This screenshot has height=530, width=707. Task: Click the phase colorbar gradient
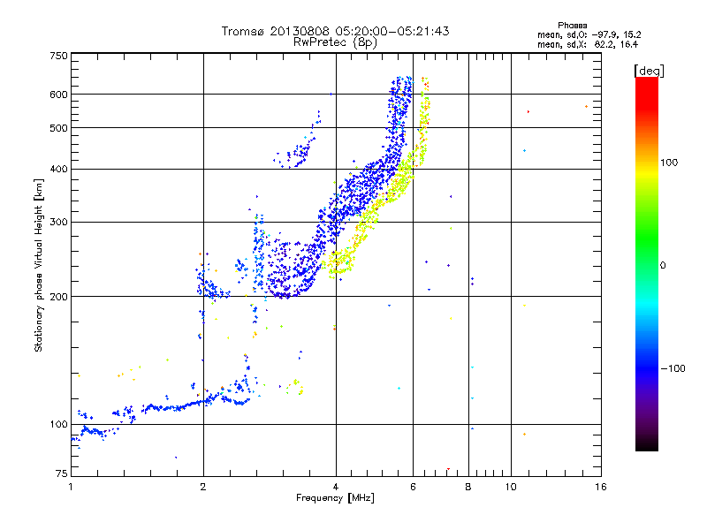click(647, 263)
